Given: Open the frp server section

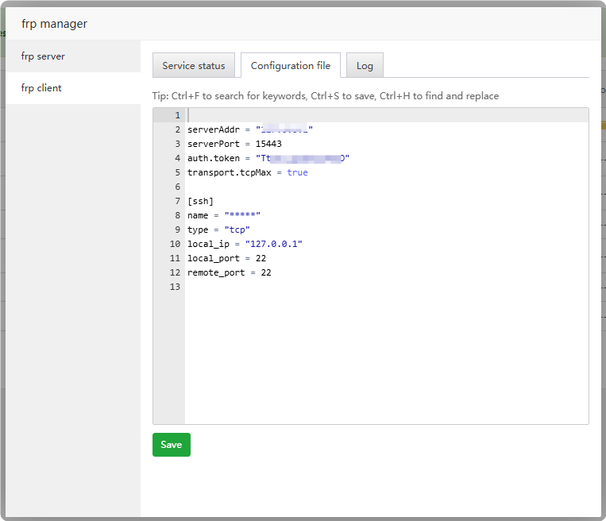Looking at the screenshot, I should 43,56.
